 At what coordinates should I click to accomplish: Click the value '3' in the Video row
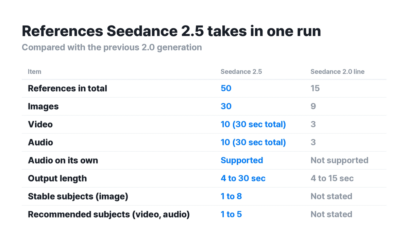313,125
